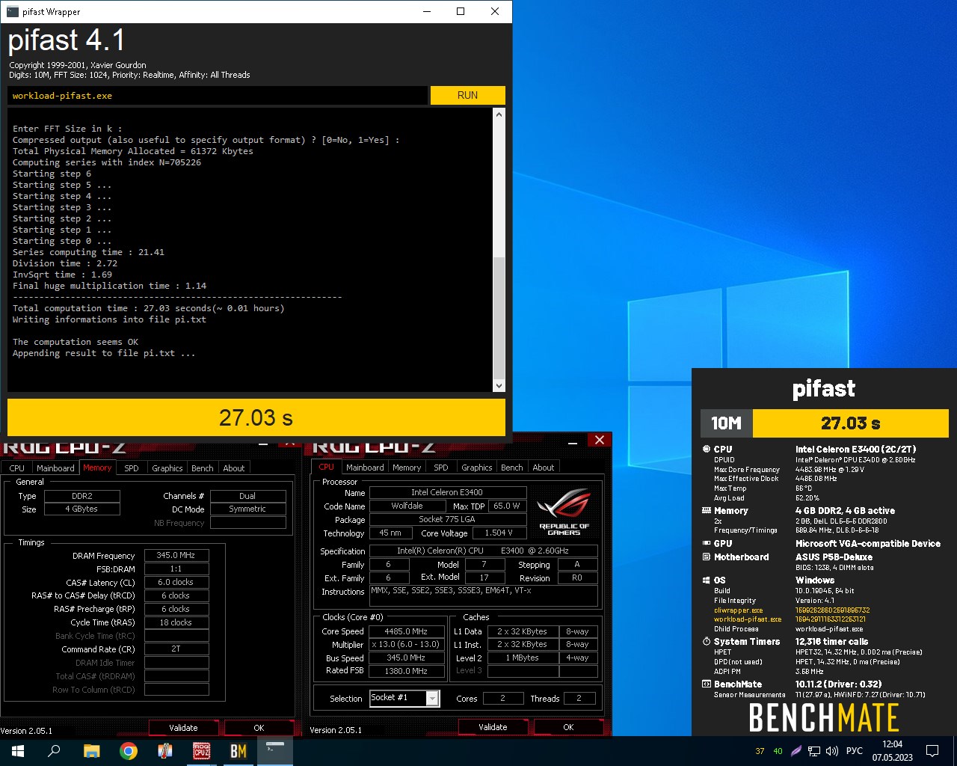Click the Multiplier x 13.0 value

tap(406, 645)
